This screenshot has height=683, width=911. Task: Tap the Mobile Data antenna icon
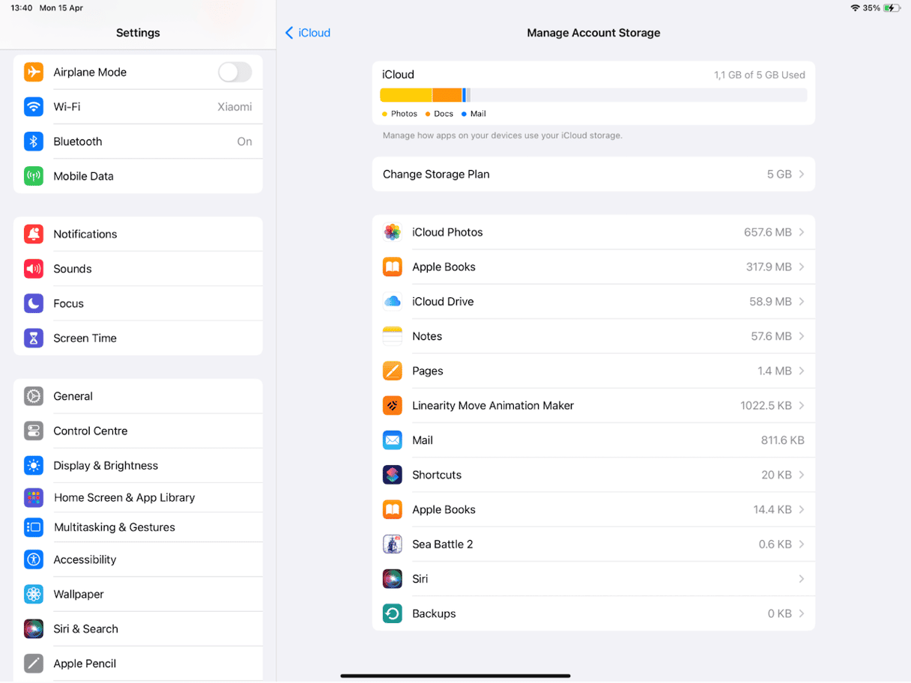tap(34, 176)
